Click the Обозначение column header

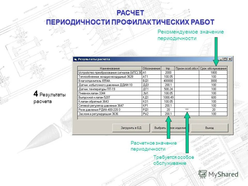(x=152, y=68)
